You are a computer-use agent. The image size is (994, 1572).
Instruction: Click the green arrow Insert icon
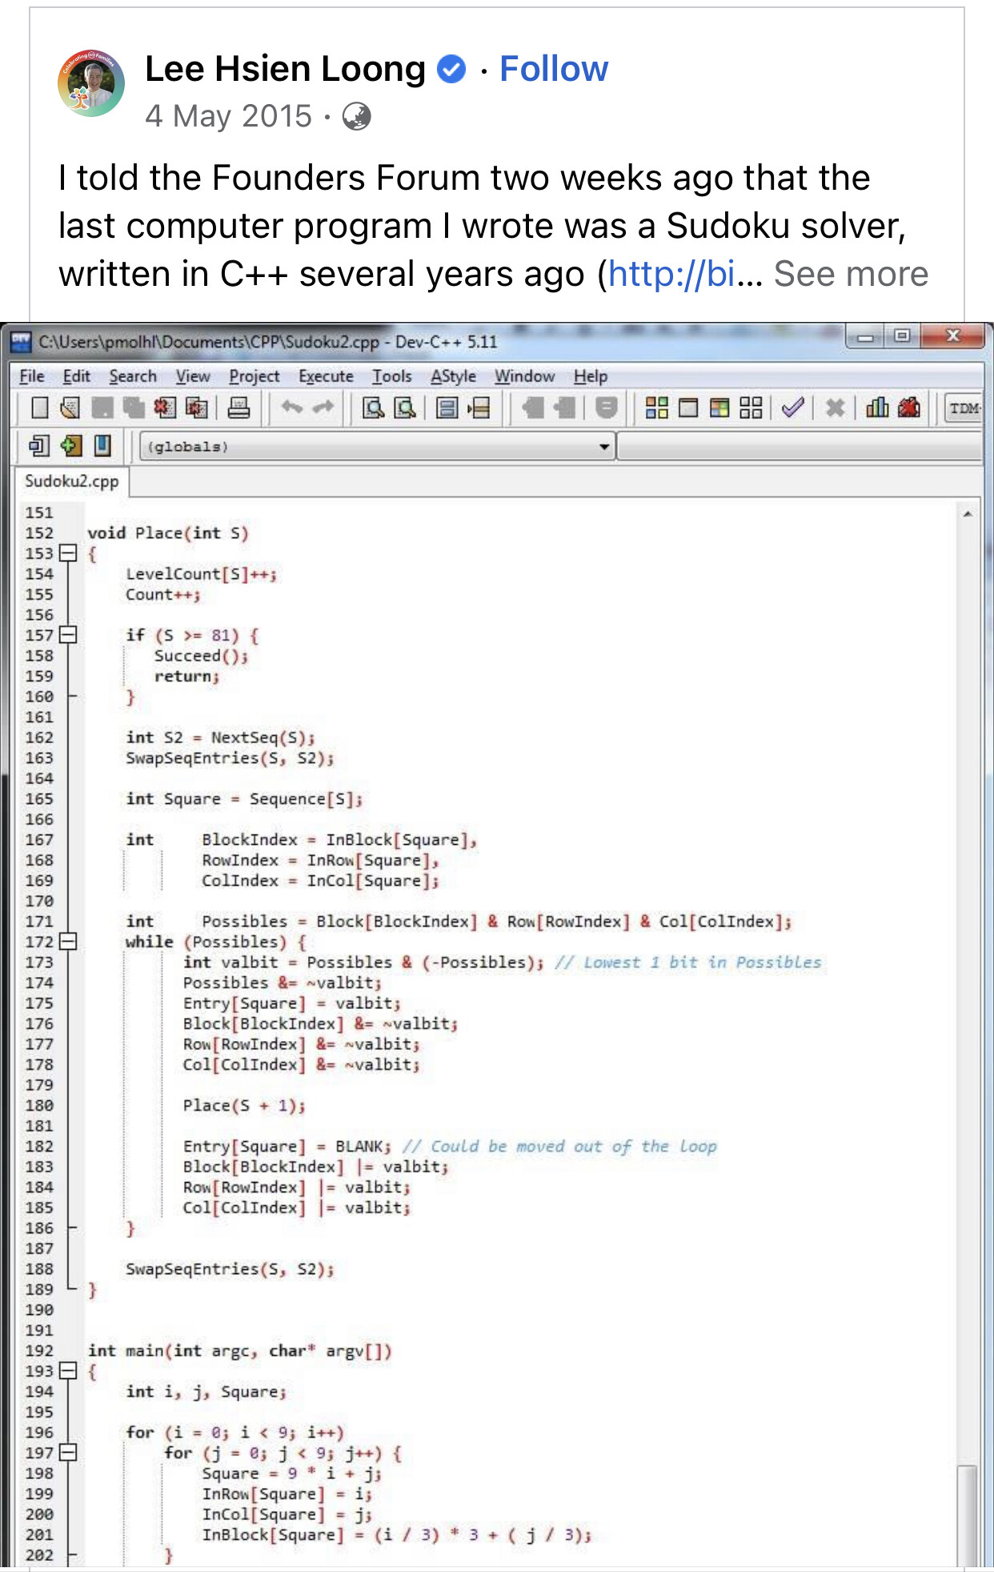click(71, 445)
